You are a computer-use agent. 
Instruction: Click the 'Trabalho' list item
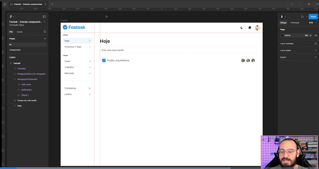coord(77,67)
